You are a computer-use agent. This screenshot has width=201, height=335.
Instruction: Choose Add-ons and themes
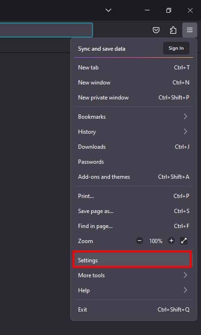[x=134, y=177]
